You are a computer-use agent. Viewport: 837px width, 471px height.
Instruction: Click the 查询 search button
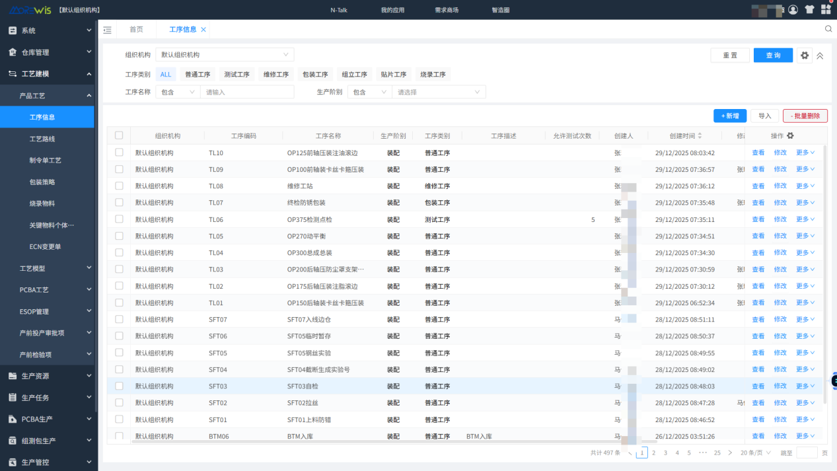coord(773,55)
